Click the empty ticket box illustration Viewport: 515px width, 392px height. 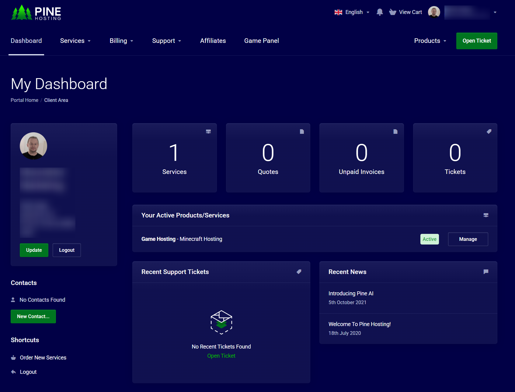click(221, 322)
